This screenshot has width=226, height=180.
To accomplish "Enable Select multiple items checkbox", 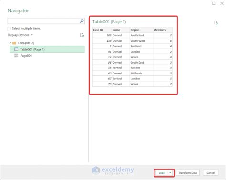I will [9, 28].
